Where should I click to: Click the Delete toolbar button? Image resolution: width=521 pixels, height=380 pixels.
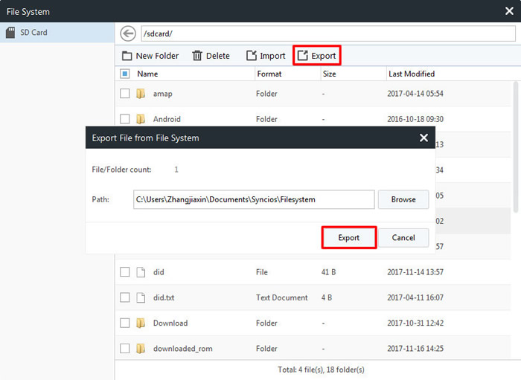tap(211, 56)
